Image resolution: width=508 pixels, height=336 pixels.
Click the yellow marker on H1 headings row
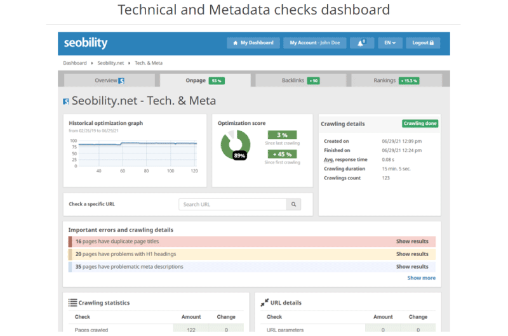[x=70, y=254]
